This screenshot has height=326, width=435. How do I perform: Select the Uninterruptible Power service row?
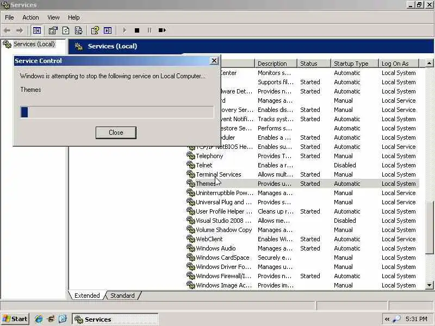[x=302, y=193]
